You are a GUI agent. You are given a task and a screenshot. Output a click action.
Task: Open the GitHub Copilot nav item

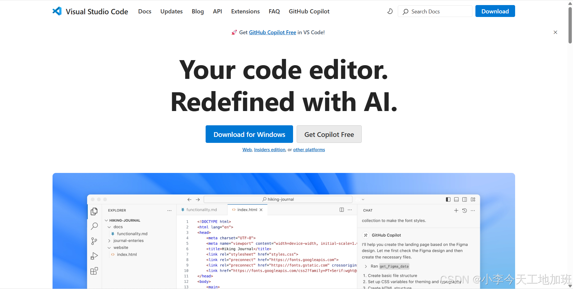point(309,11)
